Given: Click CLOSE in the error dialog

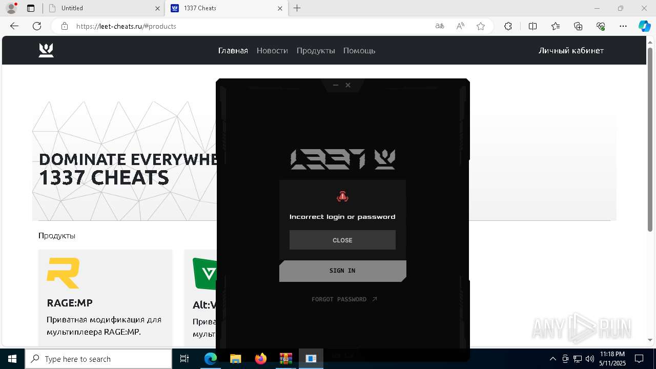Looking at the screenshot, I should coord(342,240).
